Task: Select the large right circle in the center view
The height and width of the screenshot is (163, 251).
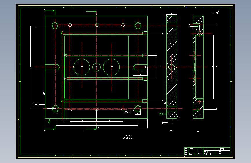Action: tap(111, 67)
